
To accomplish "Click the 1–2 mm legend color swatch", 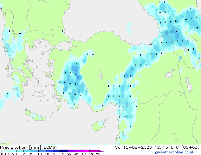I will tap(20, 151).
